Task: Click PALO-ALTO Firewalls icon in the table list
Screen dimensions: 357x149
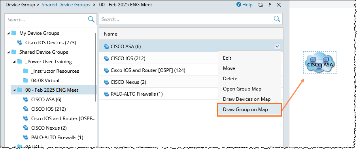Action: [106, 94]
